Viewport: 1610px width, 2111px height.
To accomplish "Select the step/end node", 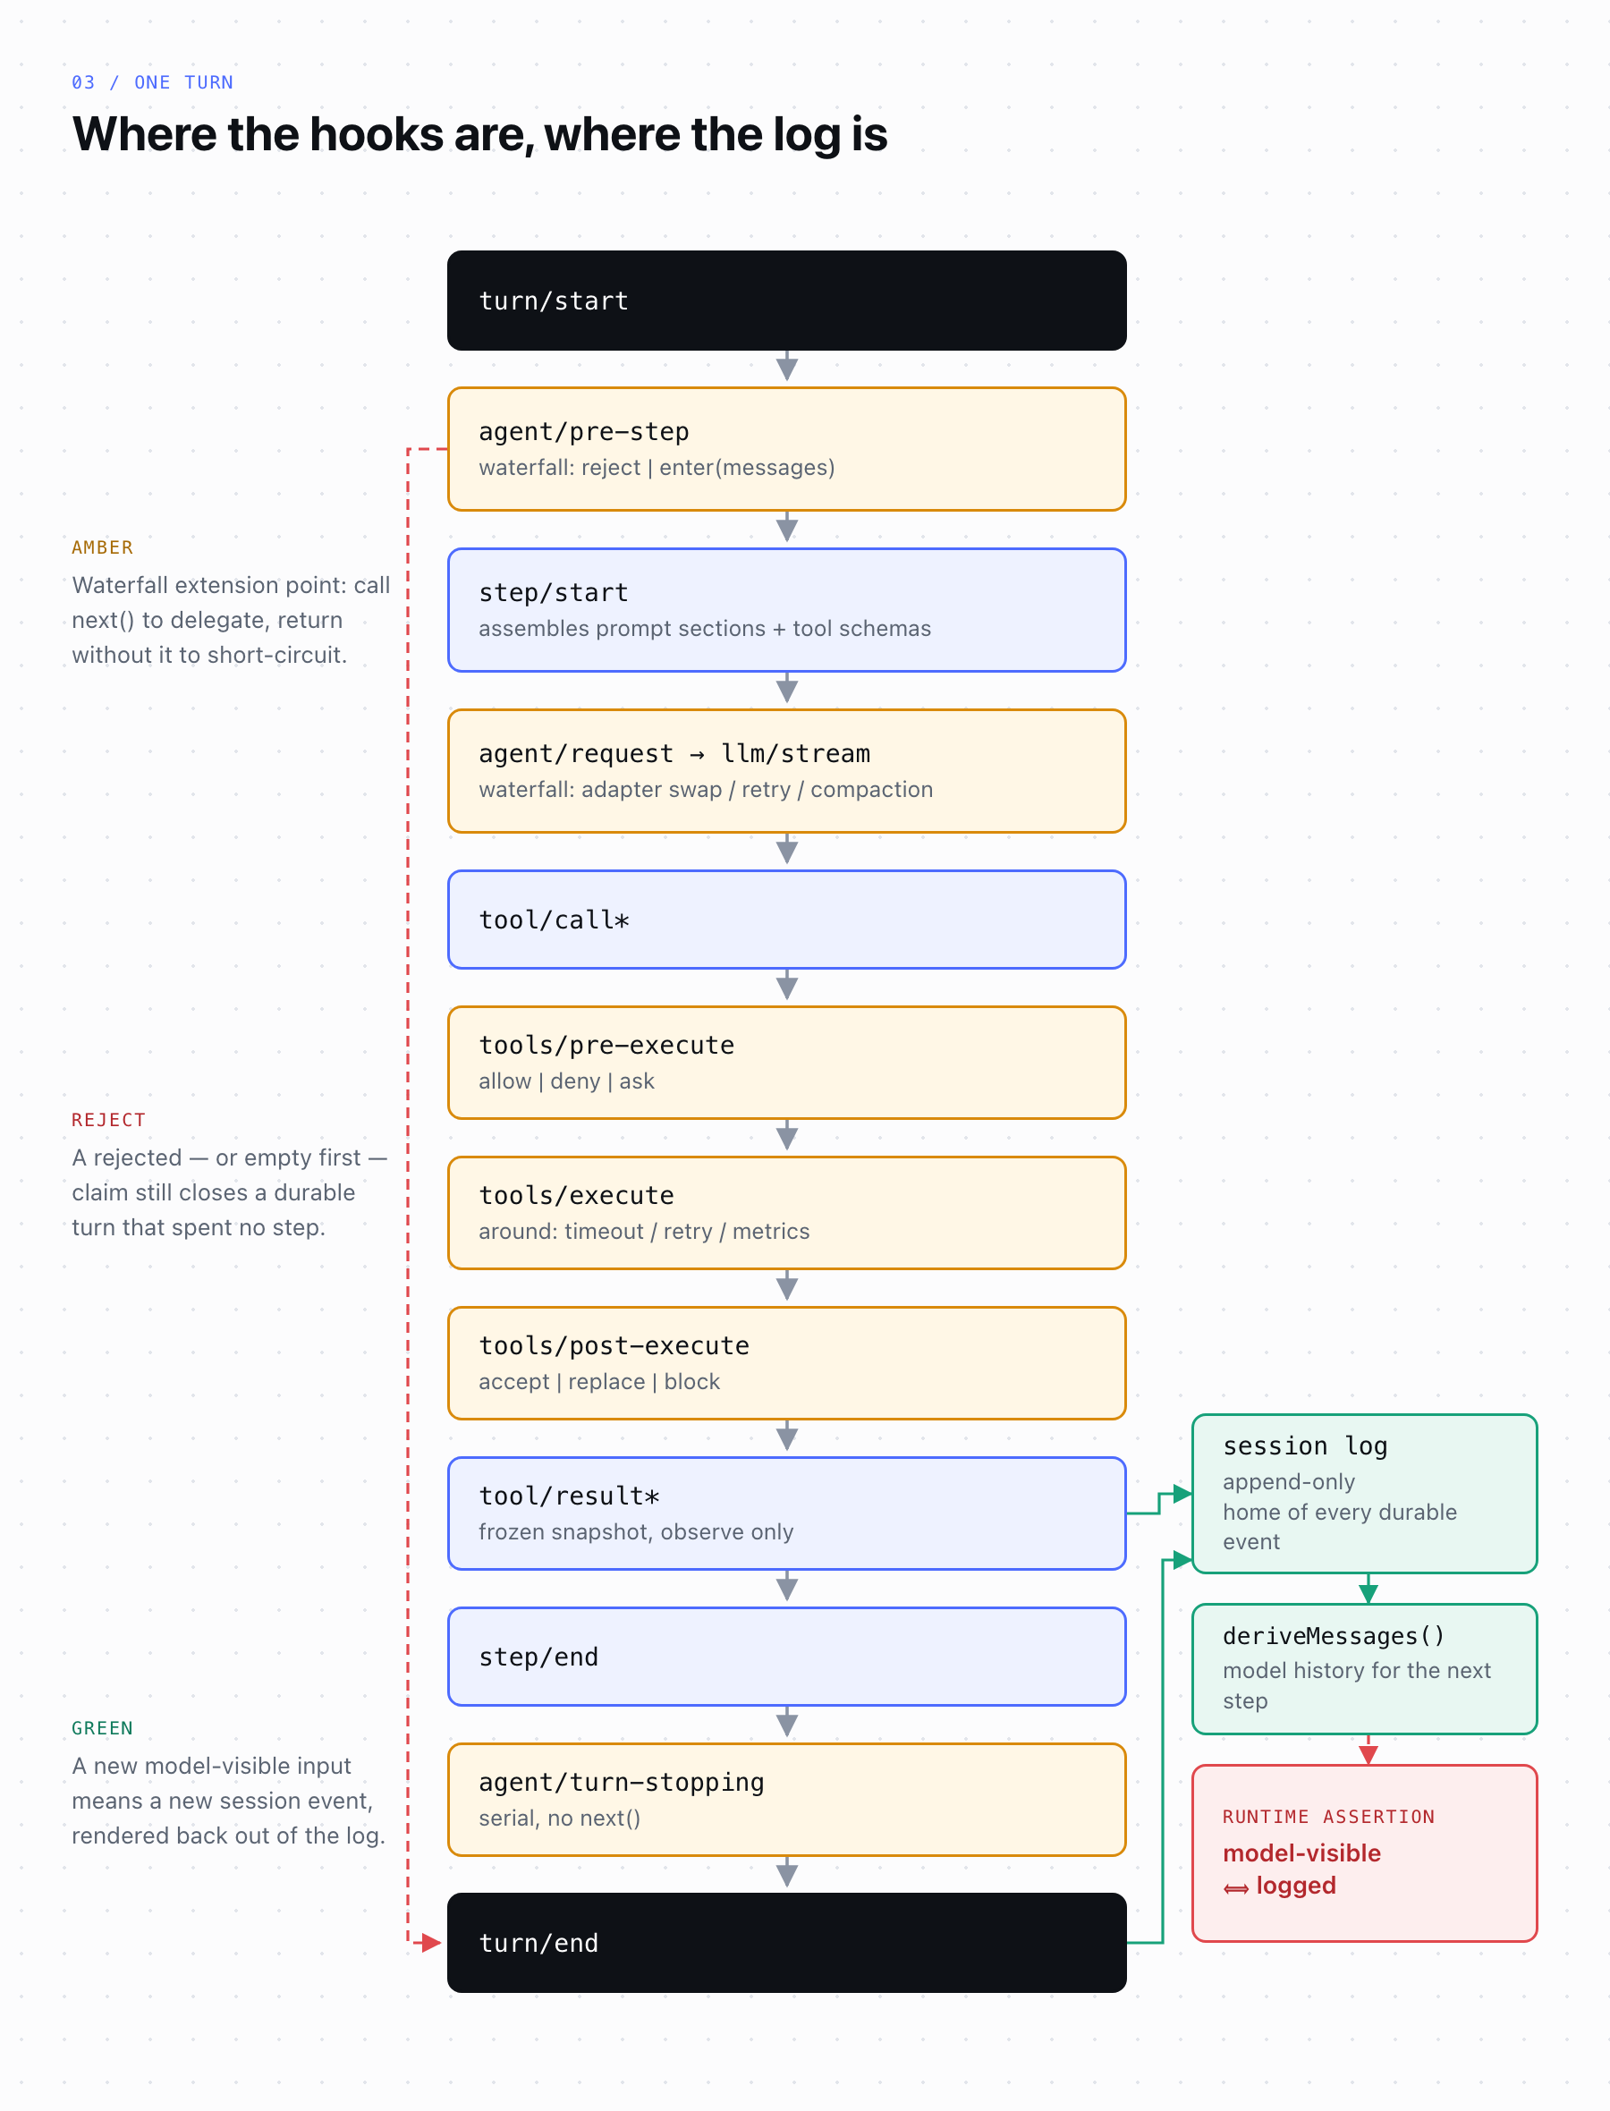I will click(786, 1657).
